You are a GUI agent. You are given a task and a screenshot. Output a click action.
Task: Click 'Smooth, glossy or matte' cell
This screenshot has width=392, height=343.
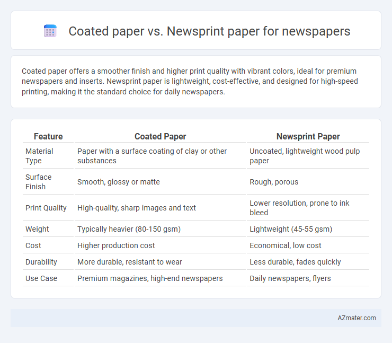161,182
